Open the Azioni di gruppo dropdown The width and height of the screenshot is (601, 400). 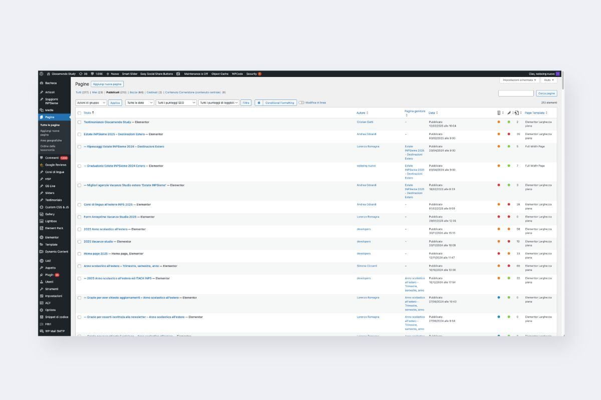[x=91, y=102]
